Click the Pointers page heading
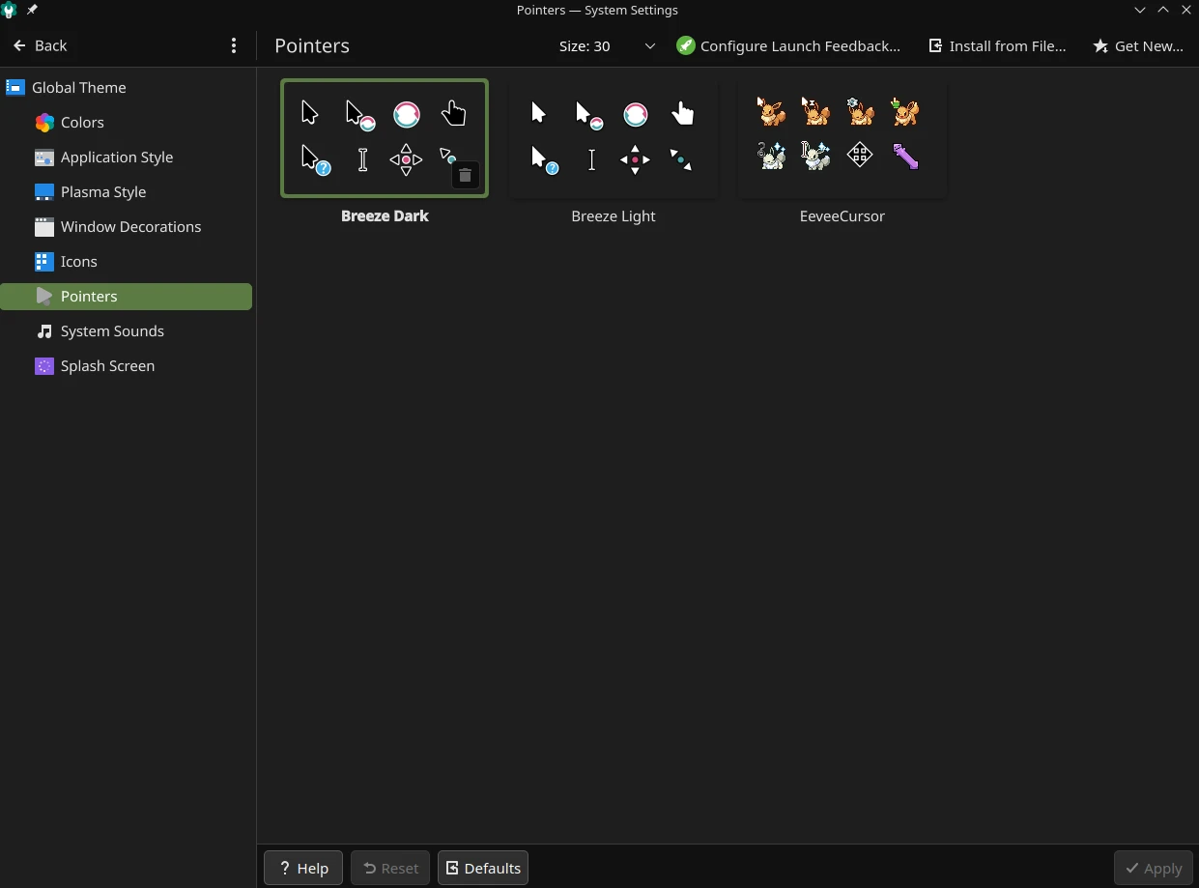Screen dimensions: 1199x888 coord(312,45)
